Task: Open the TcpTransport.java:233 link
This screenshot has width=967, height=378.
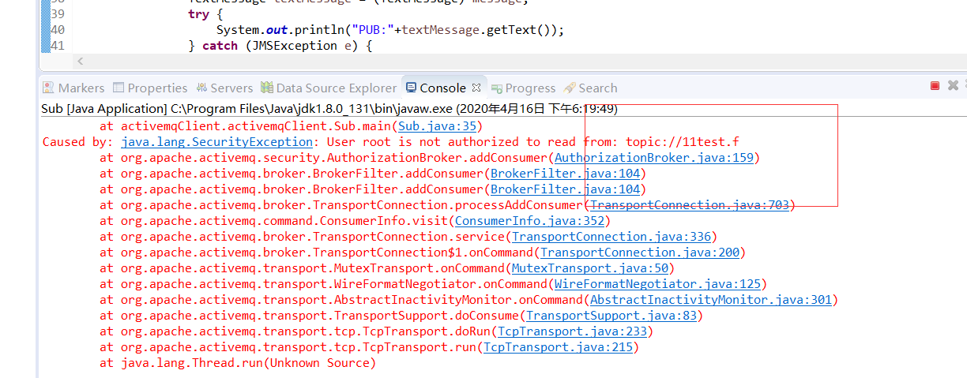Action: tap(572, 331)
